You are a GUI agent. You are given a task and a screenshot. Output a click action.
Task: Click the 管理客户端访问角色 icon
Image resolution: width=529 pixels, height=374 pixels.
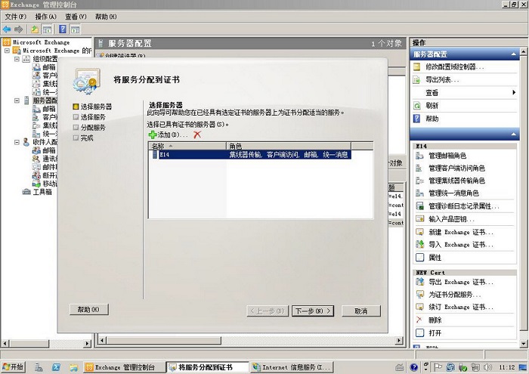click(x=419, y=168)
